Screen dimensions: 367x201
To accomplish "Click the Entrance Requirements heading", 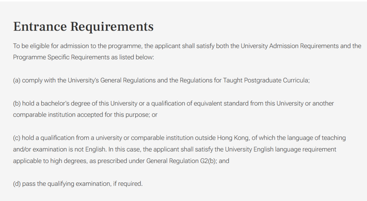I will (x=83, y=27).
